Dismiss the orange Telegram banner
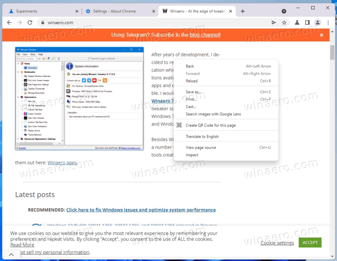The height and width of the screenshot is (261, 337). 321,35
